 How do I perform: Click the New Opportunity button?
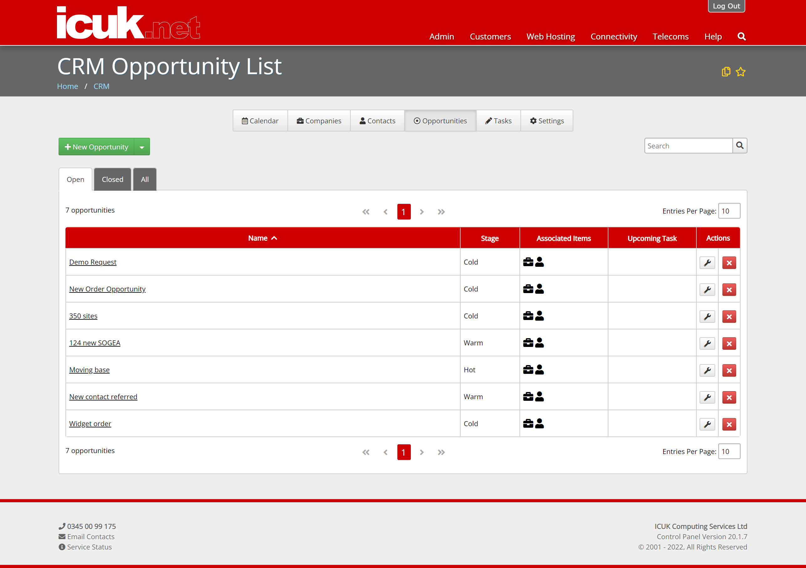coord(96,147)
